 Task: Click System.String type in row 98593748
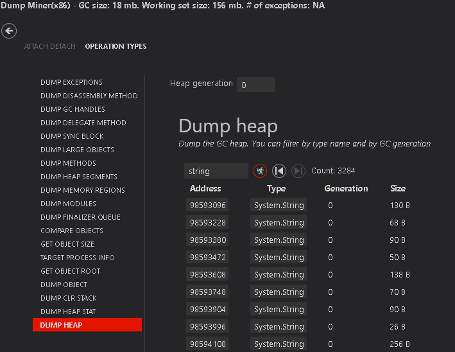279,292
